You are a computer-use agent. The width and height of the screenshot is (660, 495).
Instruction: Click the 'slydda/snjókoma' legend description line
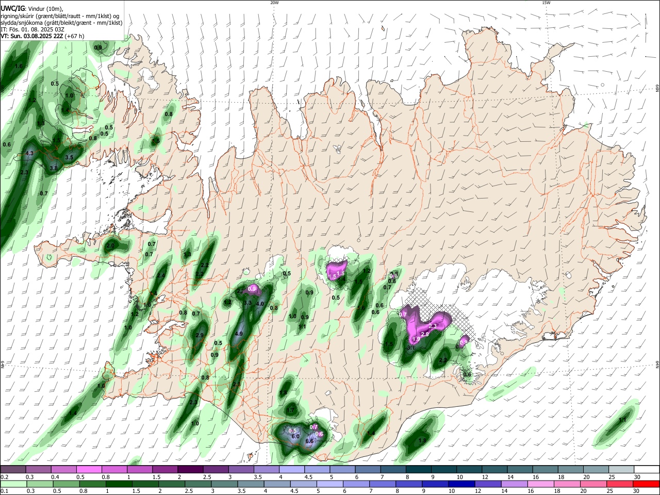tap(61, 23)
